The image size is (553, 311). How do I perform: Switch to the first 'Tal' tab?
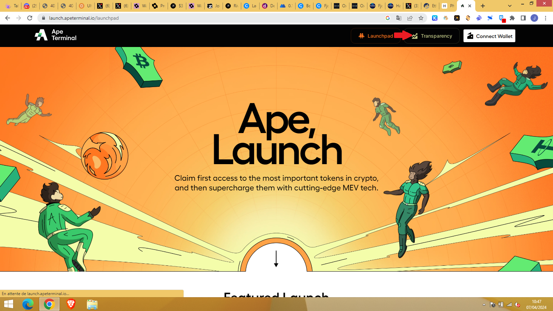coord(12,6)
